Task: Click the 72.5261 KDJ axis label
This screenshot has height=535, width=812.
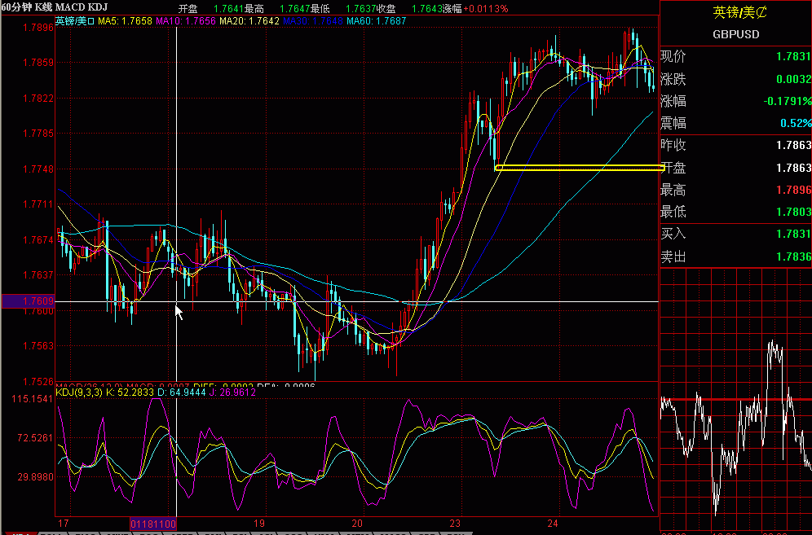Action: click(x=35, y=438)
